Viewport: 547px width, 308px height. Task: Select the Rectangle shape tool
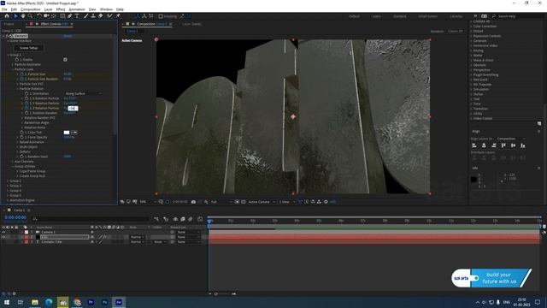pyautogui.click(x=62, y=16)
